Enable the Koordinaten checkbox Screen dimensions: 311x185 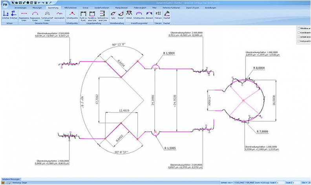point(299,33)
